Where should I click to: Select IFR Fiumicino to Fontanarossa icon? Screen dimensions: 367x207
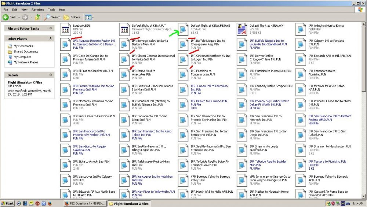[x=183, y=74]
